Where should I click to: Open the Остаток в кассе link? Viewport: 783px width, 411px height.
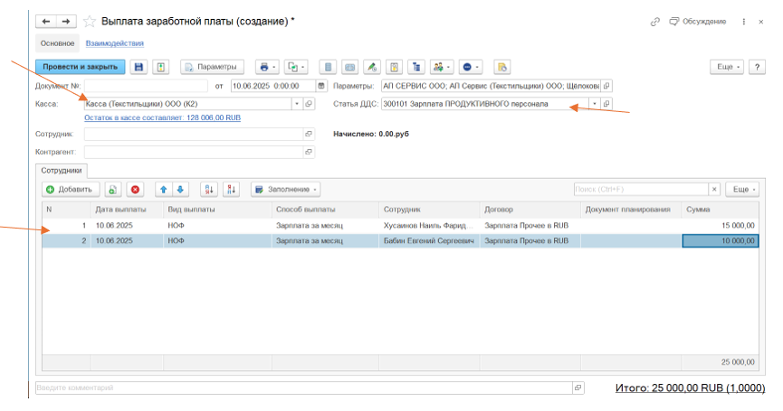point(162,117)
